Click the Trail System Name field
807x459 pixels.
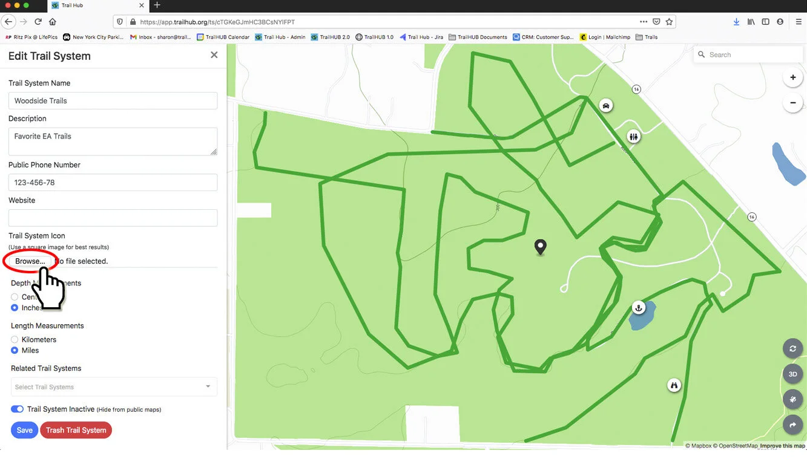click(113, 101)
